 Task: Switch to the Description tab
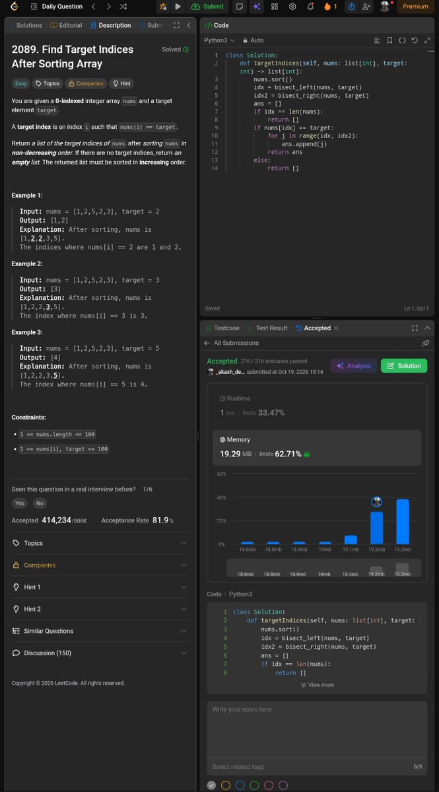coord(110,25)
